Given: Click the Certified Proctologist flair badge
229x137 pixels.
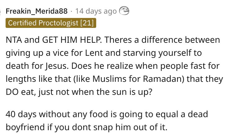Looking at the screenshot, I should tap(51, 23).
